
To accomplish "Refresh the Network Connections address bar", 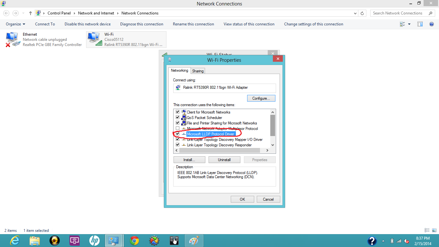I will tap(362, 13).
